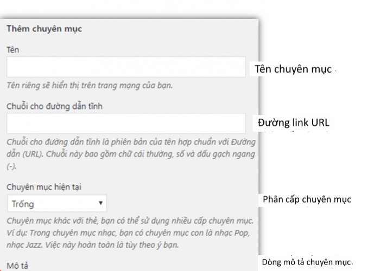This screenshot has width=380, height=271.
Task: Click the Tên name input field
Action: point(126,67)
